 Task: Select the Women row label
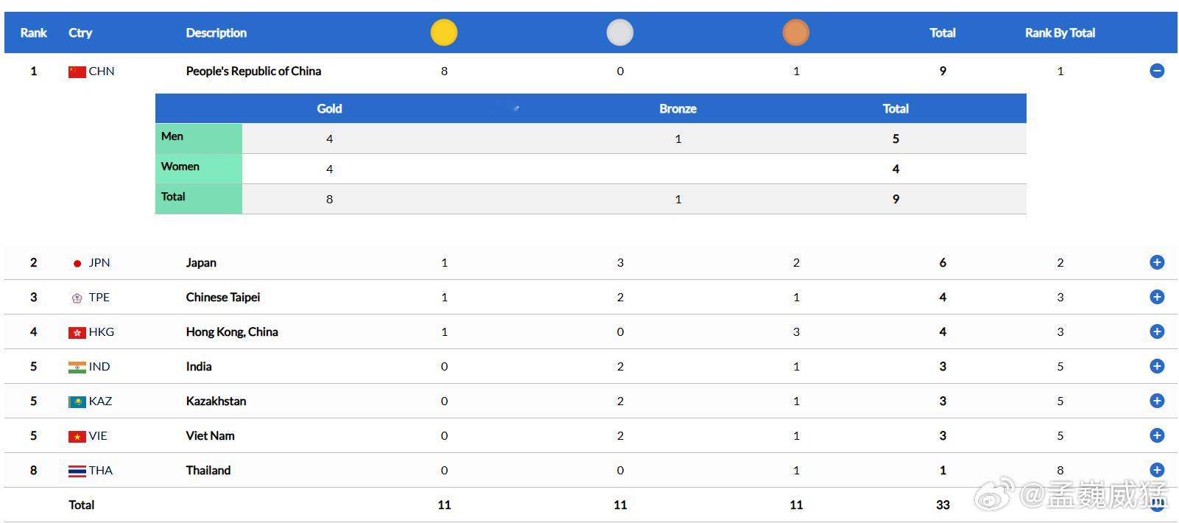[180, 166]
